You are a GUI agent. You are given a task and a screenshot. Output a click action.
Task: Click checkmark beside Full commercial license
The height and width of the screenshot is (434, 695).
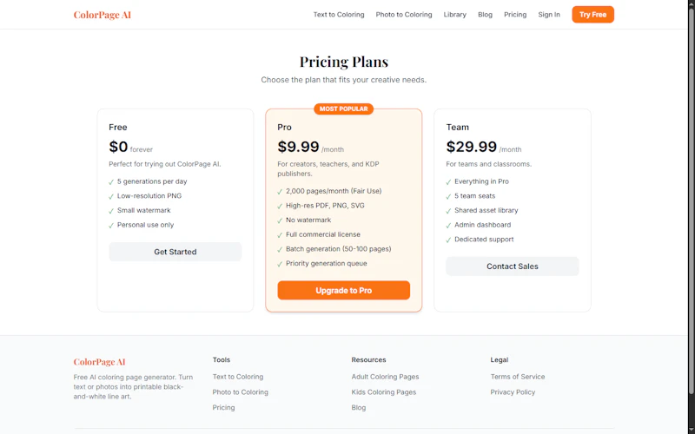click(x=280, y=235)
